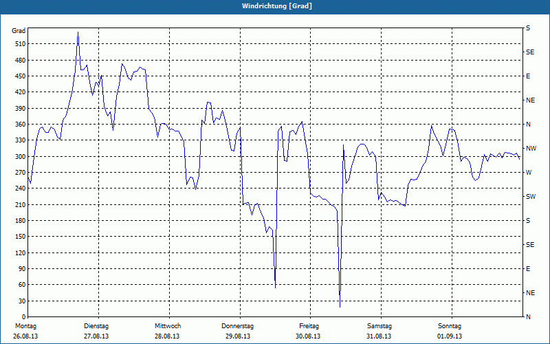Click the 180 y-axis value
The height and width of the screenshot is (344, 550).
click(21, 220)
